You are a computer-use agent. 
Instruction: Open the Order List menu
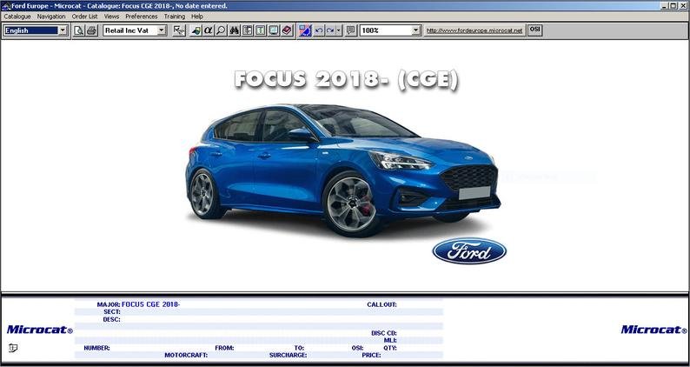click(x=84, y=17)
